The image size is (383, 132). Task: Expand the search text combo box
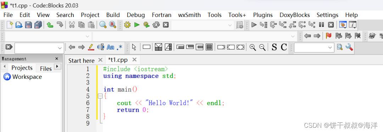[60, 48]
